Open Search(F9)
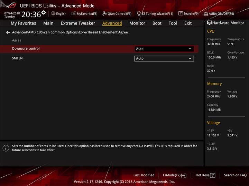 pyautogui.click(x=188, y=13)
